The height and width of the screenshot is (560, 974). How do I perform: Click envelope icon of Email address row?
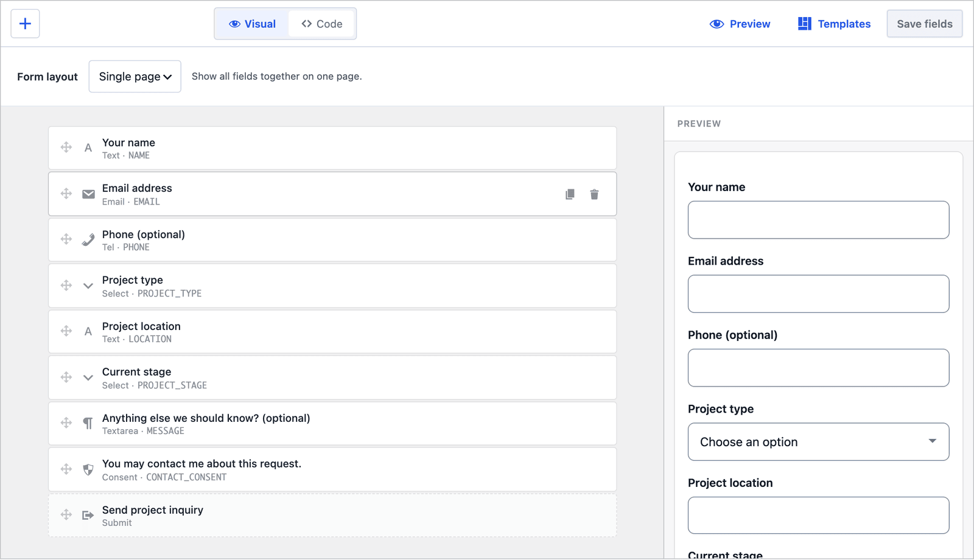[88, 194]
